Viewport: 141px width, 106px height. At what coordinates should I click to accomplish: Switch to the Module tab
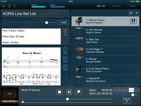pos(117,6)
